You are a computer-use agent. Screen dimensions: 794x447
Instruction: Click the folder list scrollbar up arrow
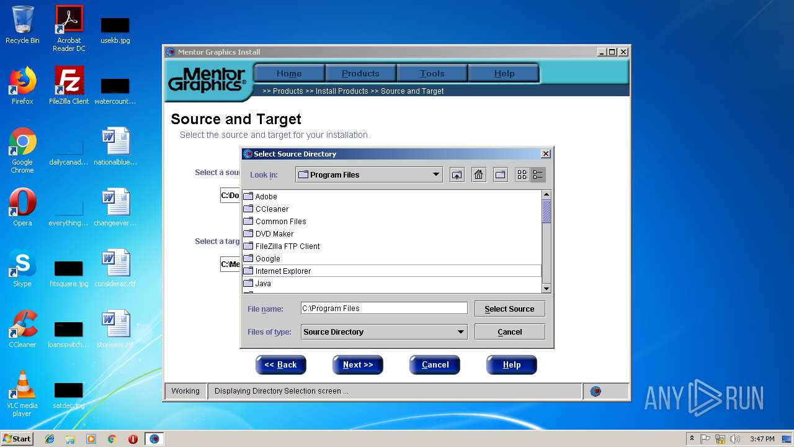pyautogui.click(x=546, y=195)
